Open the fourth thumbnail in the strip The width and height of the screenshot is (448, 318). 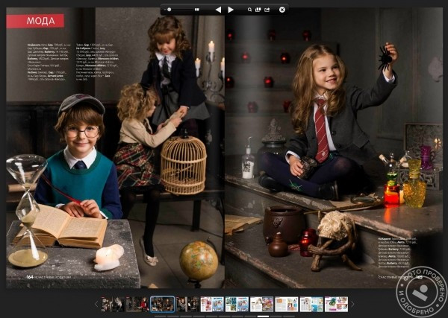pyautogui.click(x=187, y=304)
